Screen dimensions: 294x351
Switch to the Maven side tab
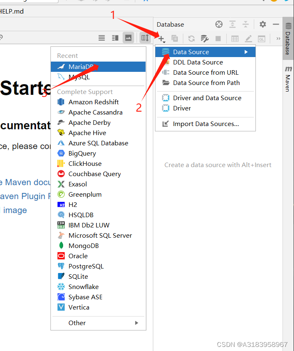pos(288,78)
